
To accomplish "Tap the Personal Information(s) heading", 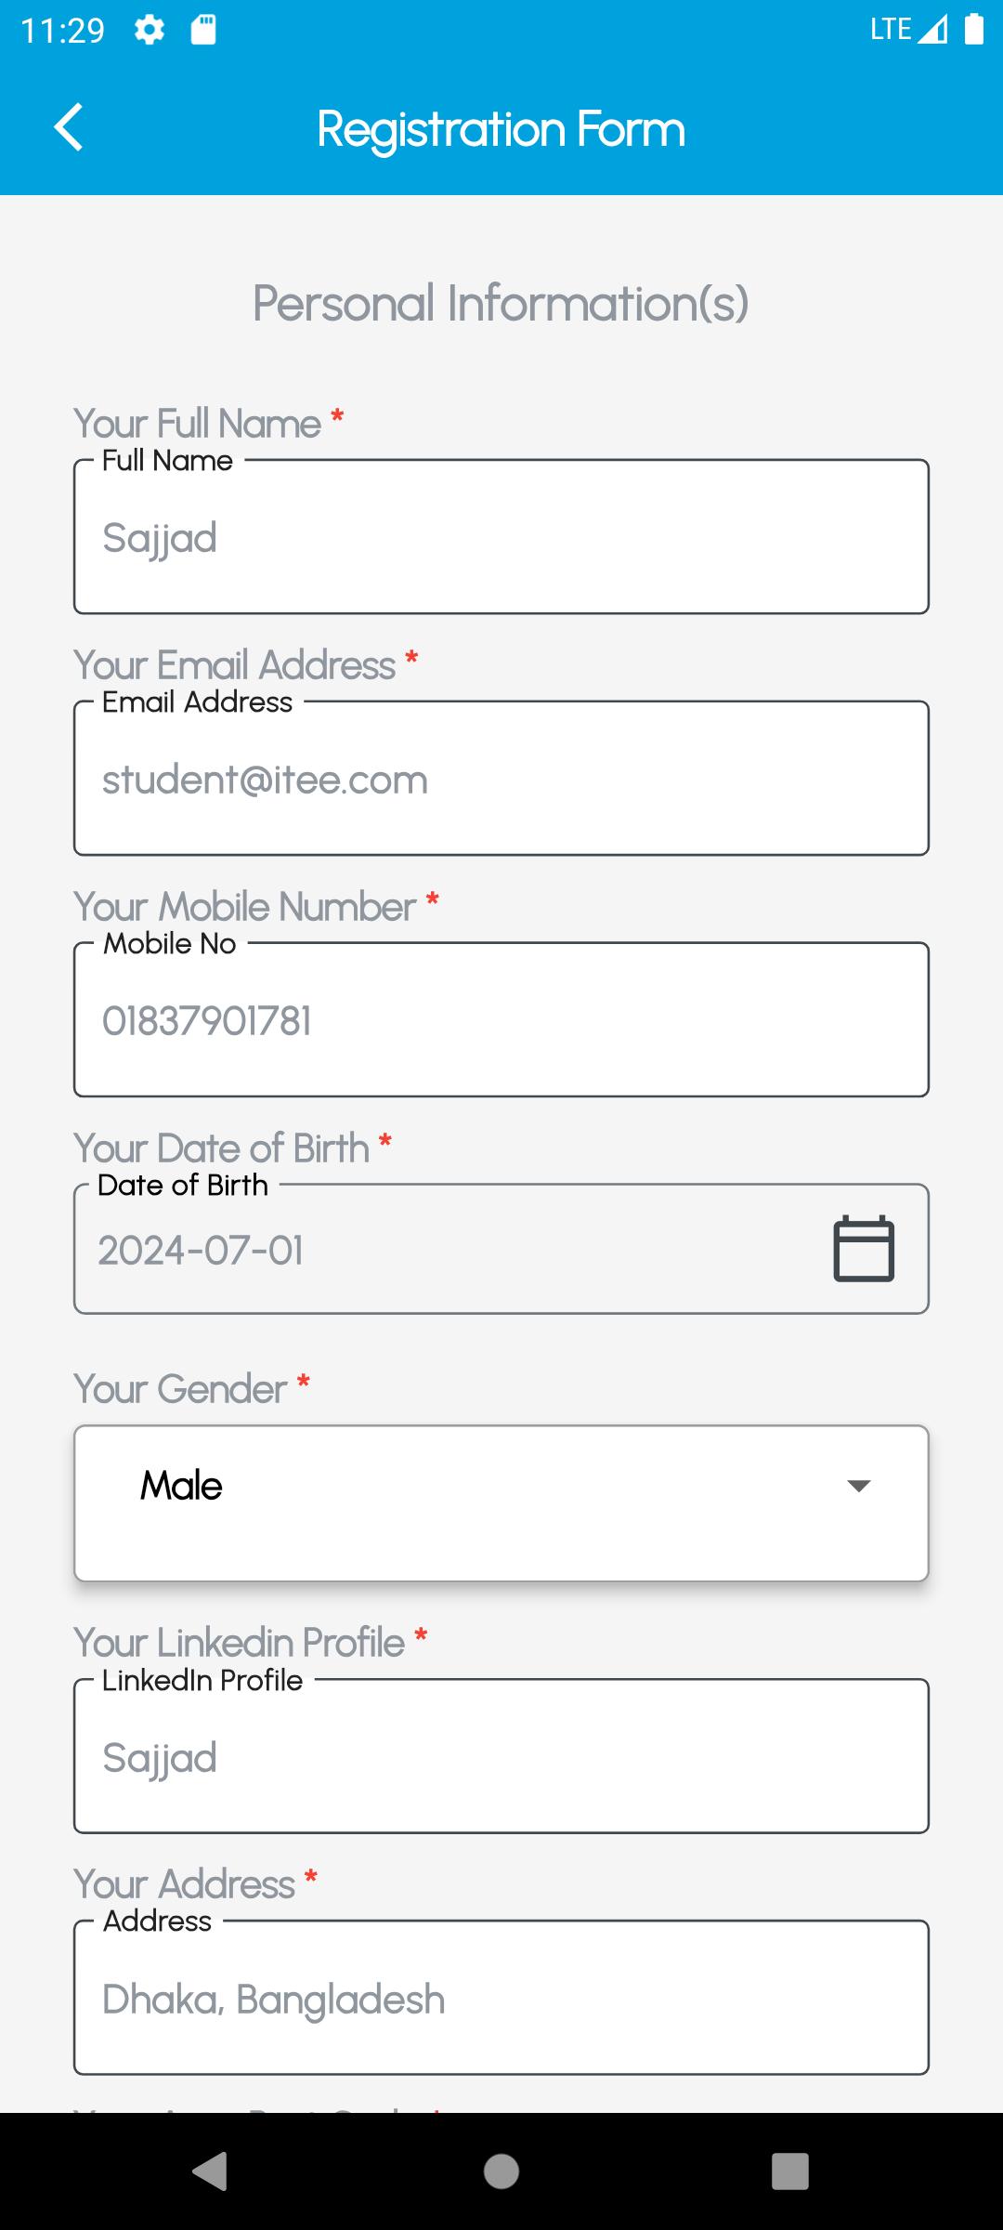I will click(501, 304).
